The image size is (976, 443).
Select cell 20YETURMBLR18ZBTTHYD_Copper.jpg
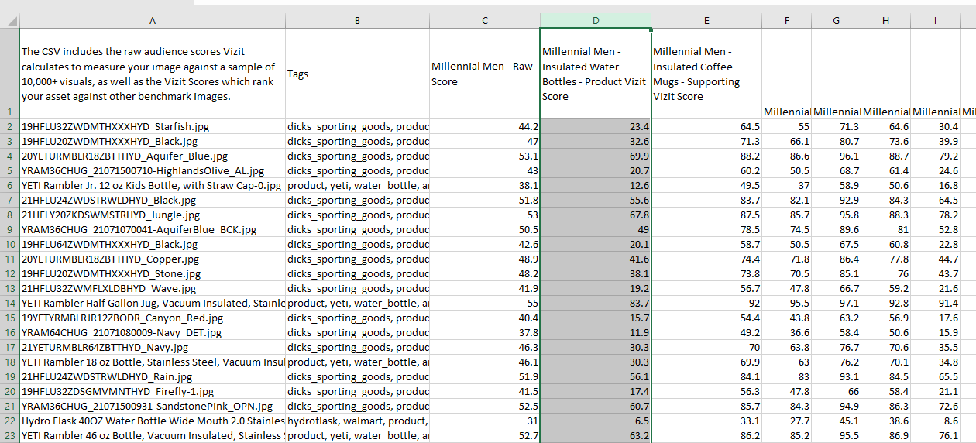point(152,259)
